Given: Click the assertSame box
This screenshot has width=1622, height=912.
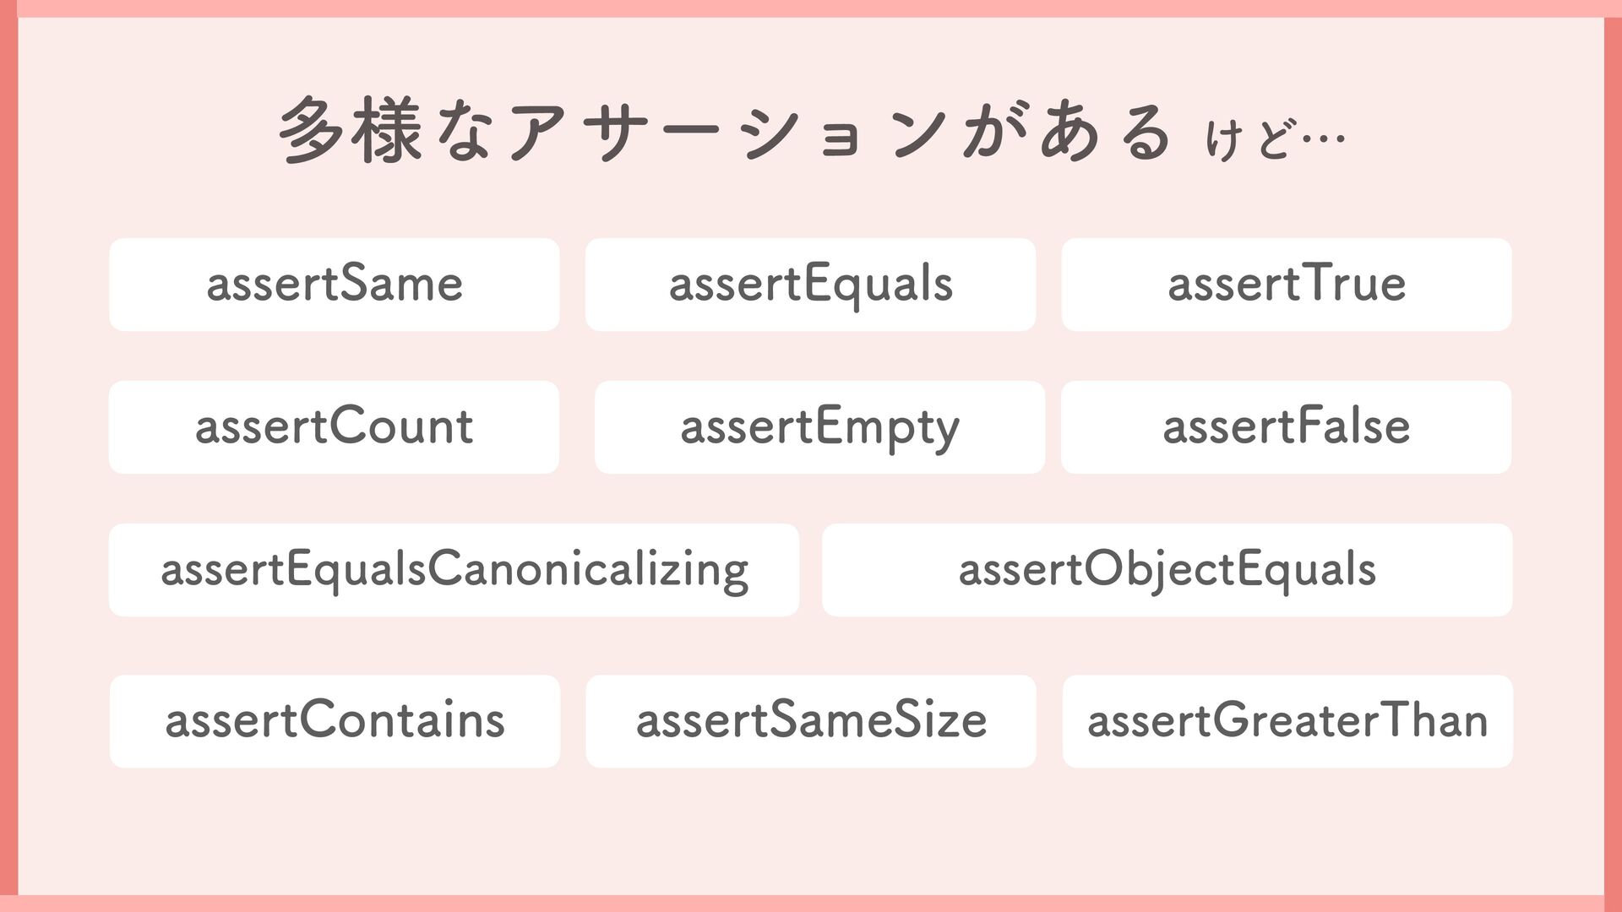Looking at the screenshot, I should coord(334,285).
